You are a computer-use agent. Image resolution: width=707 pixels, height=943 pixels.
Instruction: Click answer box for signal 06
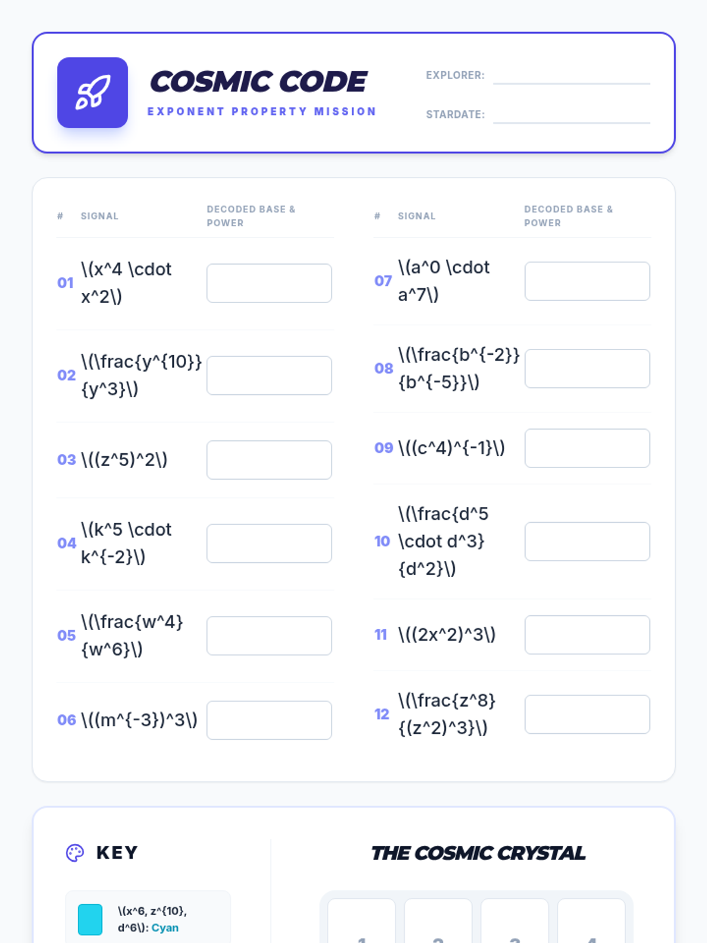point(269,720)
